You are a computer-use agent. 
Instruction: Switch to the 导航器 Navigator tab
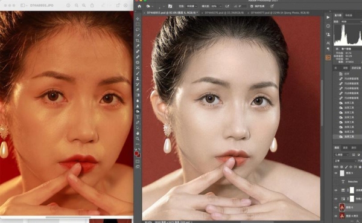[349, 15]
